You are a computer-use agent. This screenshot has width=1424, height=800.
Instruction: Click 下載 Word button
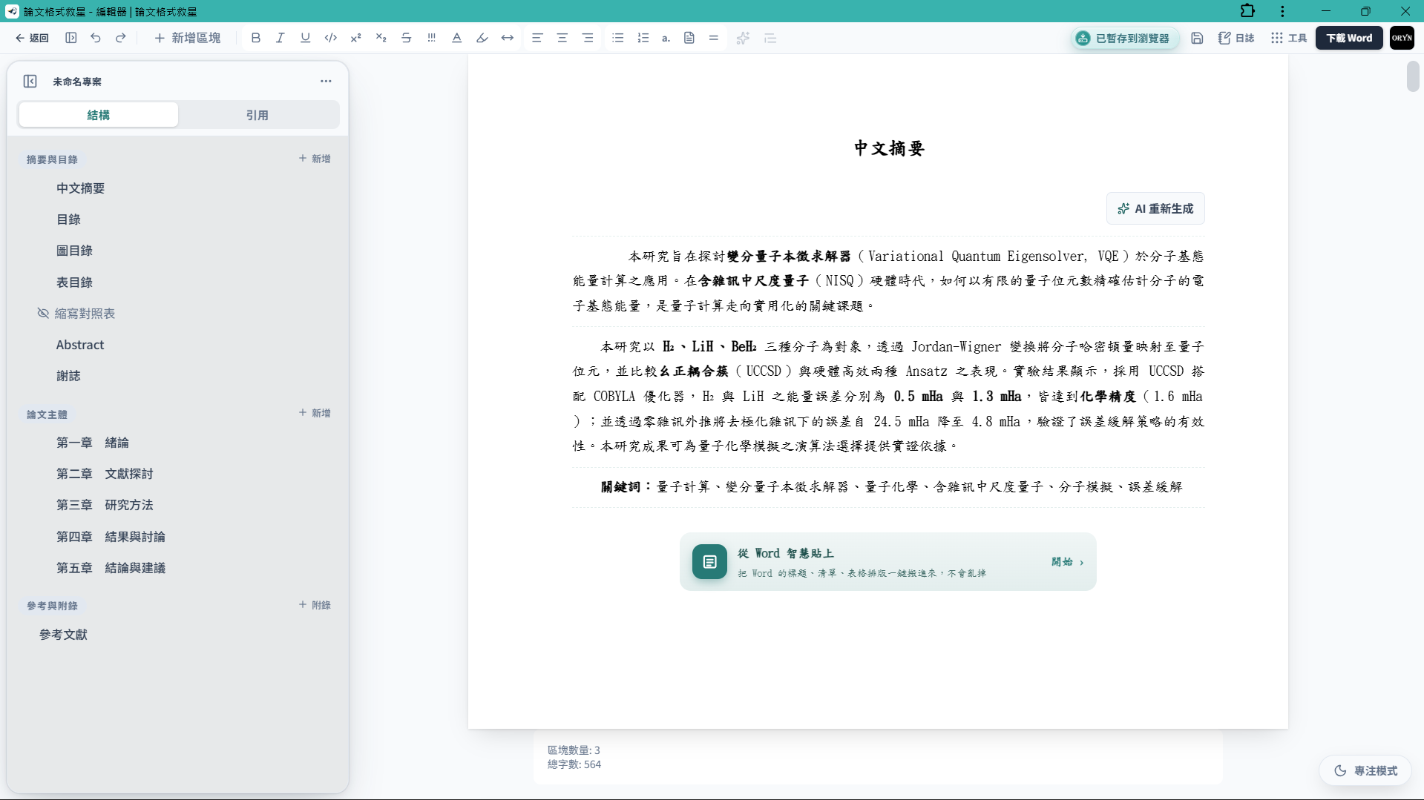pyautogui.click(x=1349, y=38)
